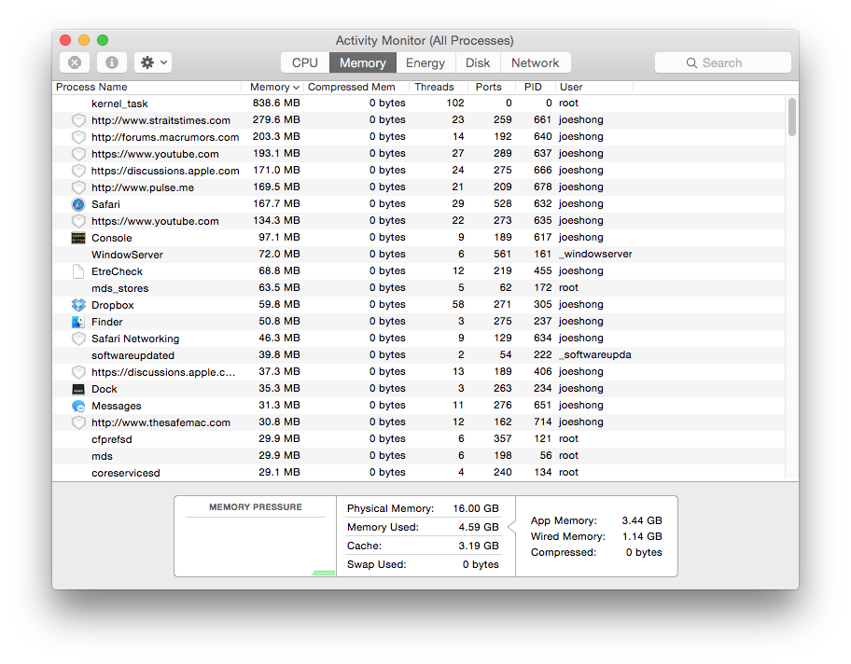
Task: Click the green zoom window button
Action: [x=103, y=40]
